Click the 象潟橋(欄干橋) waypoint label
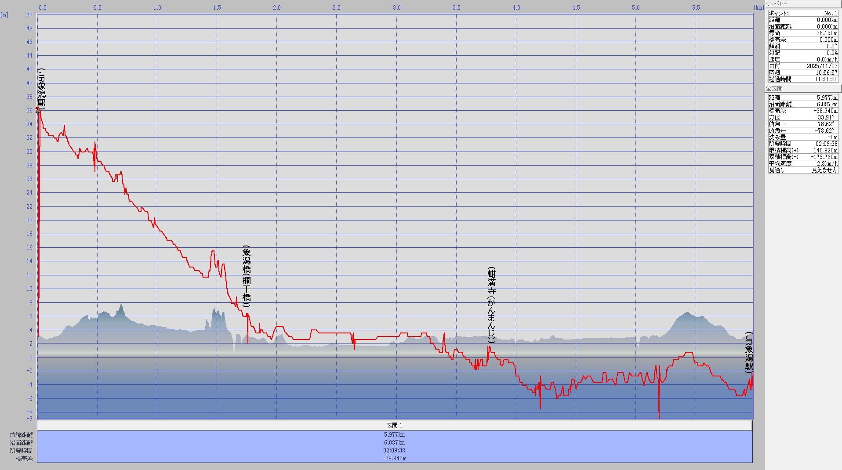 click(x=247, y=276)
